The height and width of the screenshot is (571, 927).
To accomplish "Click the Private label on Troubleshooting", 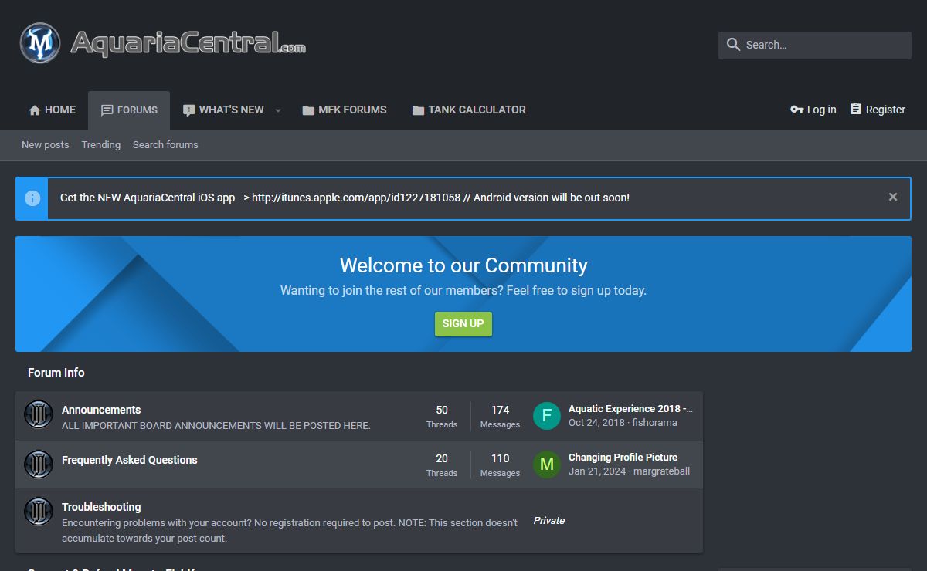I will (x=549, y=521).
